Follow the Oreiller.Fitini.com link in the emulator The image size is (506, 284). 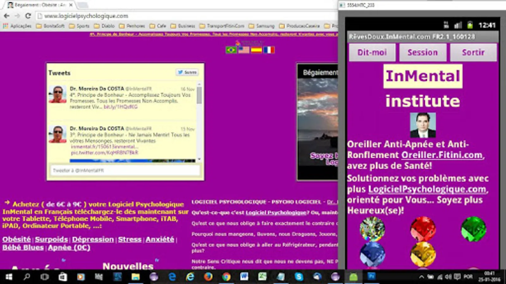442,155
